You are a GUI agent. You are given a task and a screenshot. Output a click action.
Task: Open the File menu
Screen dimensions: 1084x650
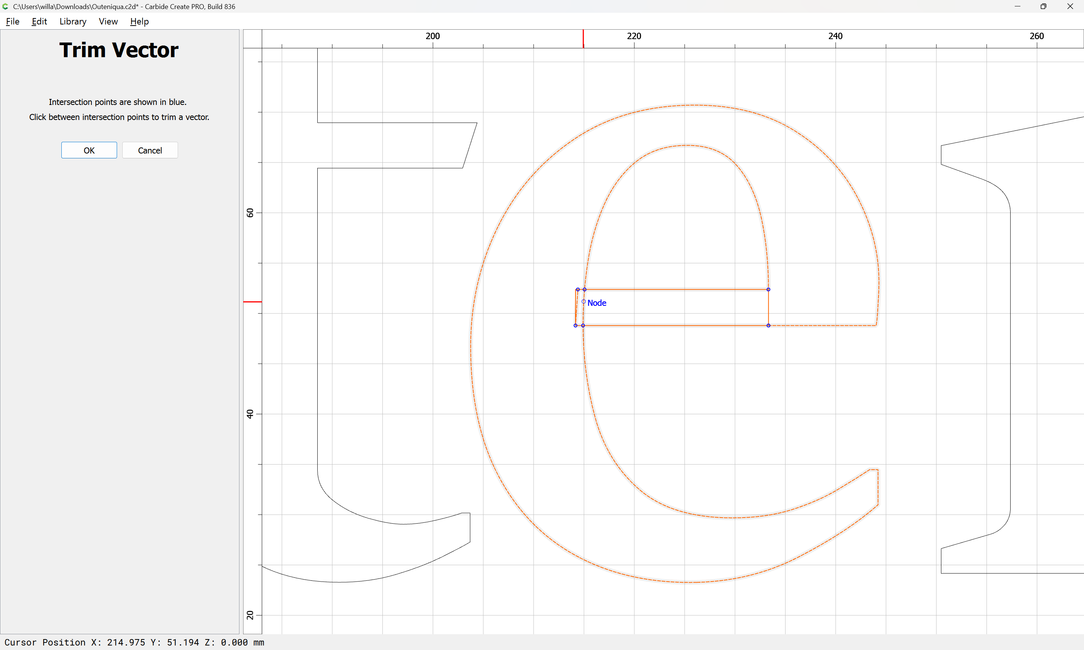(13, 21)
